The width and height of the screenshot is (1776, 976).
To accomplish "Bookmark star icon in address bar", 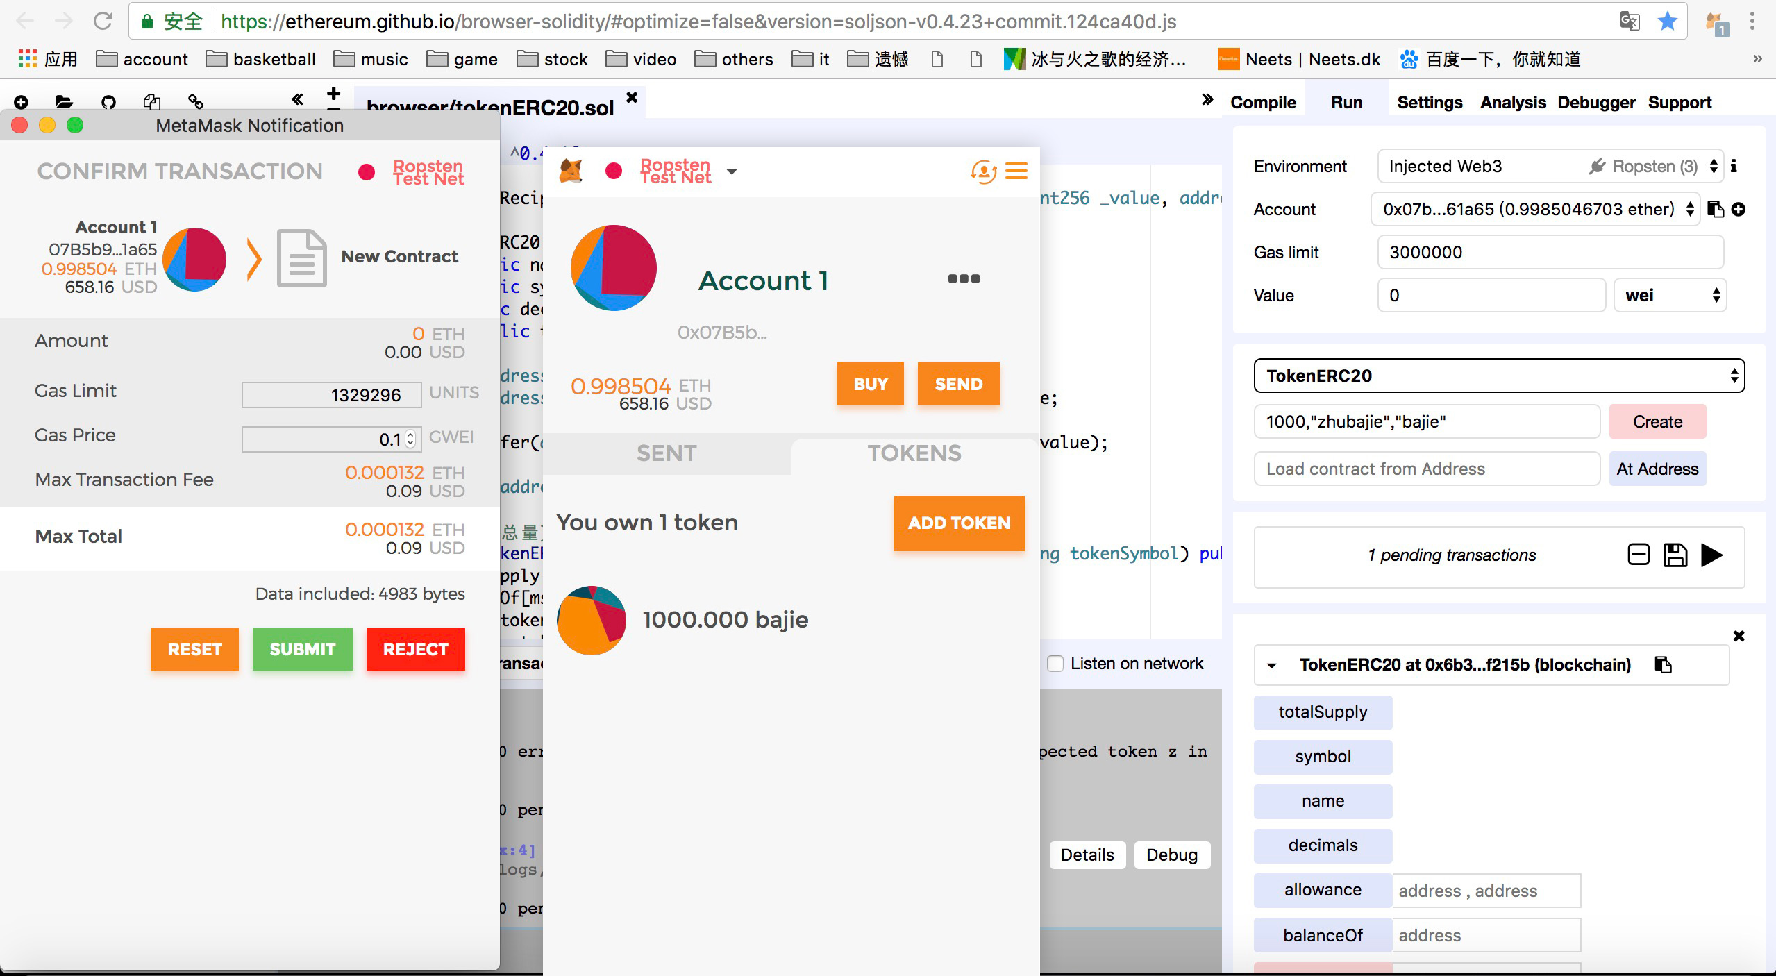I will point(1667,21).
